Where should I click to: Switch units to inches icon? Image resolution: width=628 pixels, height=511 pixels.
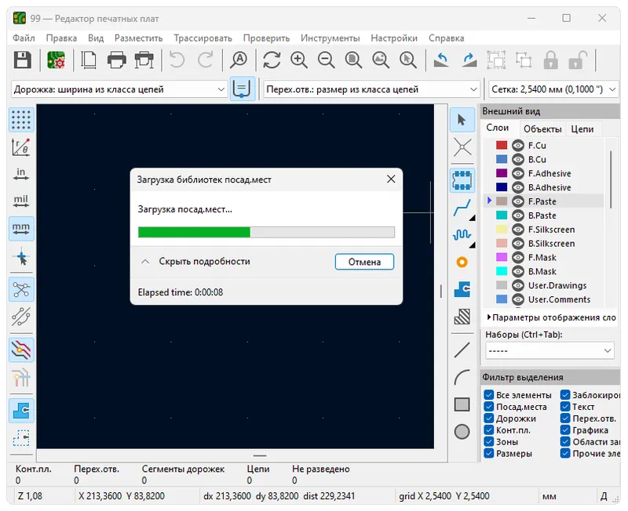[x=21, y=174]
